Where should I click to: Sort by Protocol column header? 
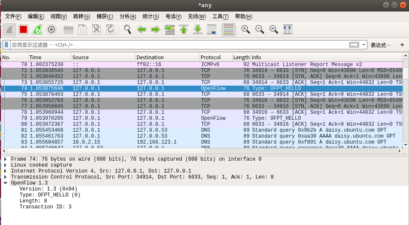216,57
